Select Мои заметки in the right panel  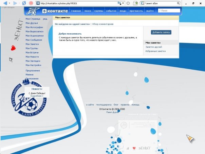(153, 43)
